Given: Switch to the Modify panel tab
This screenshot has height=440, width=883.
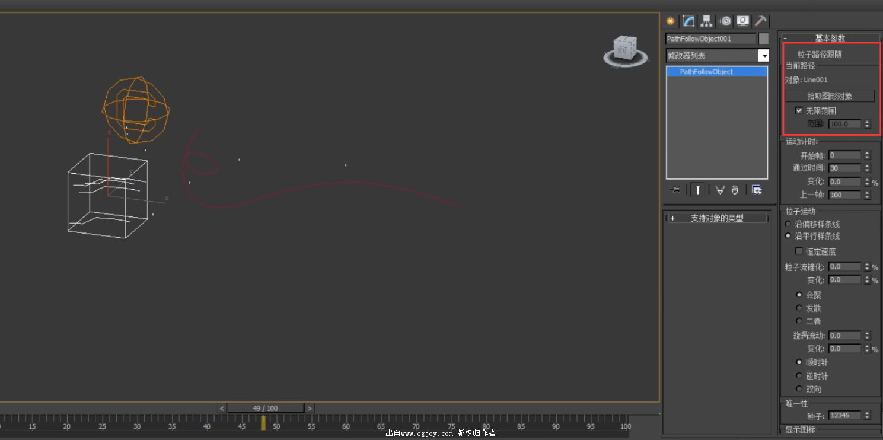Looking at the screenshot, I should click(x=688, y=21).
